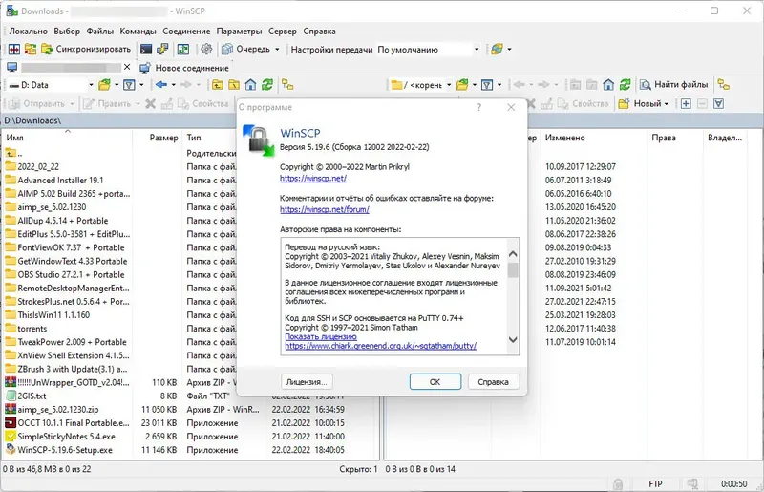The width and height of the screenshot is (764, 492).
Task: Open the Параметры menu
Action: pos(239,32)
